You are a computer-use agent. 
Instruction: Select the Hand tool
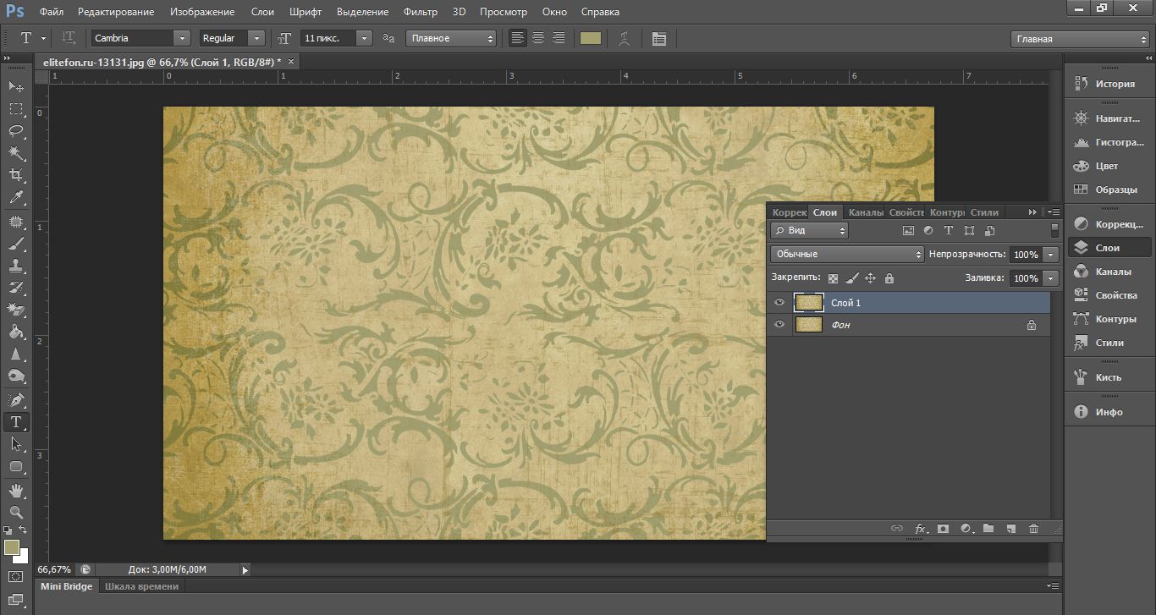(16, 491)
